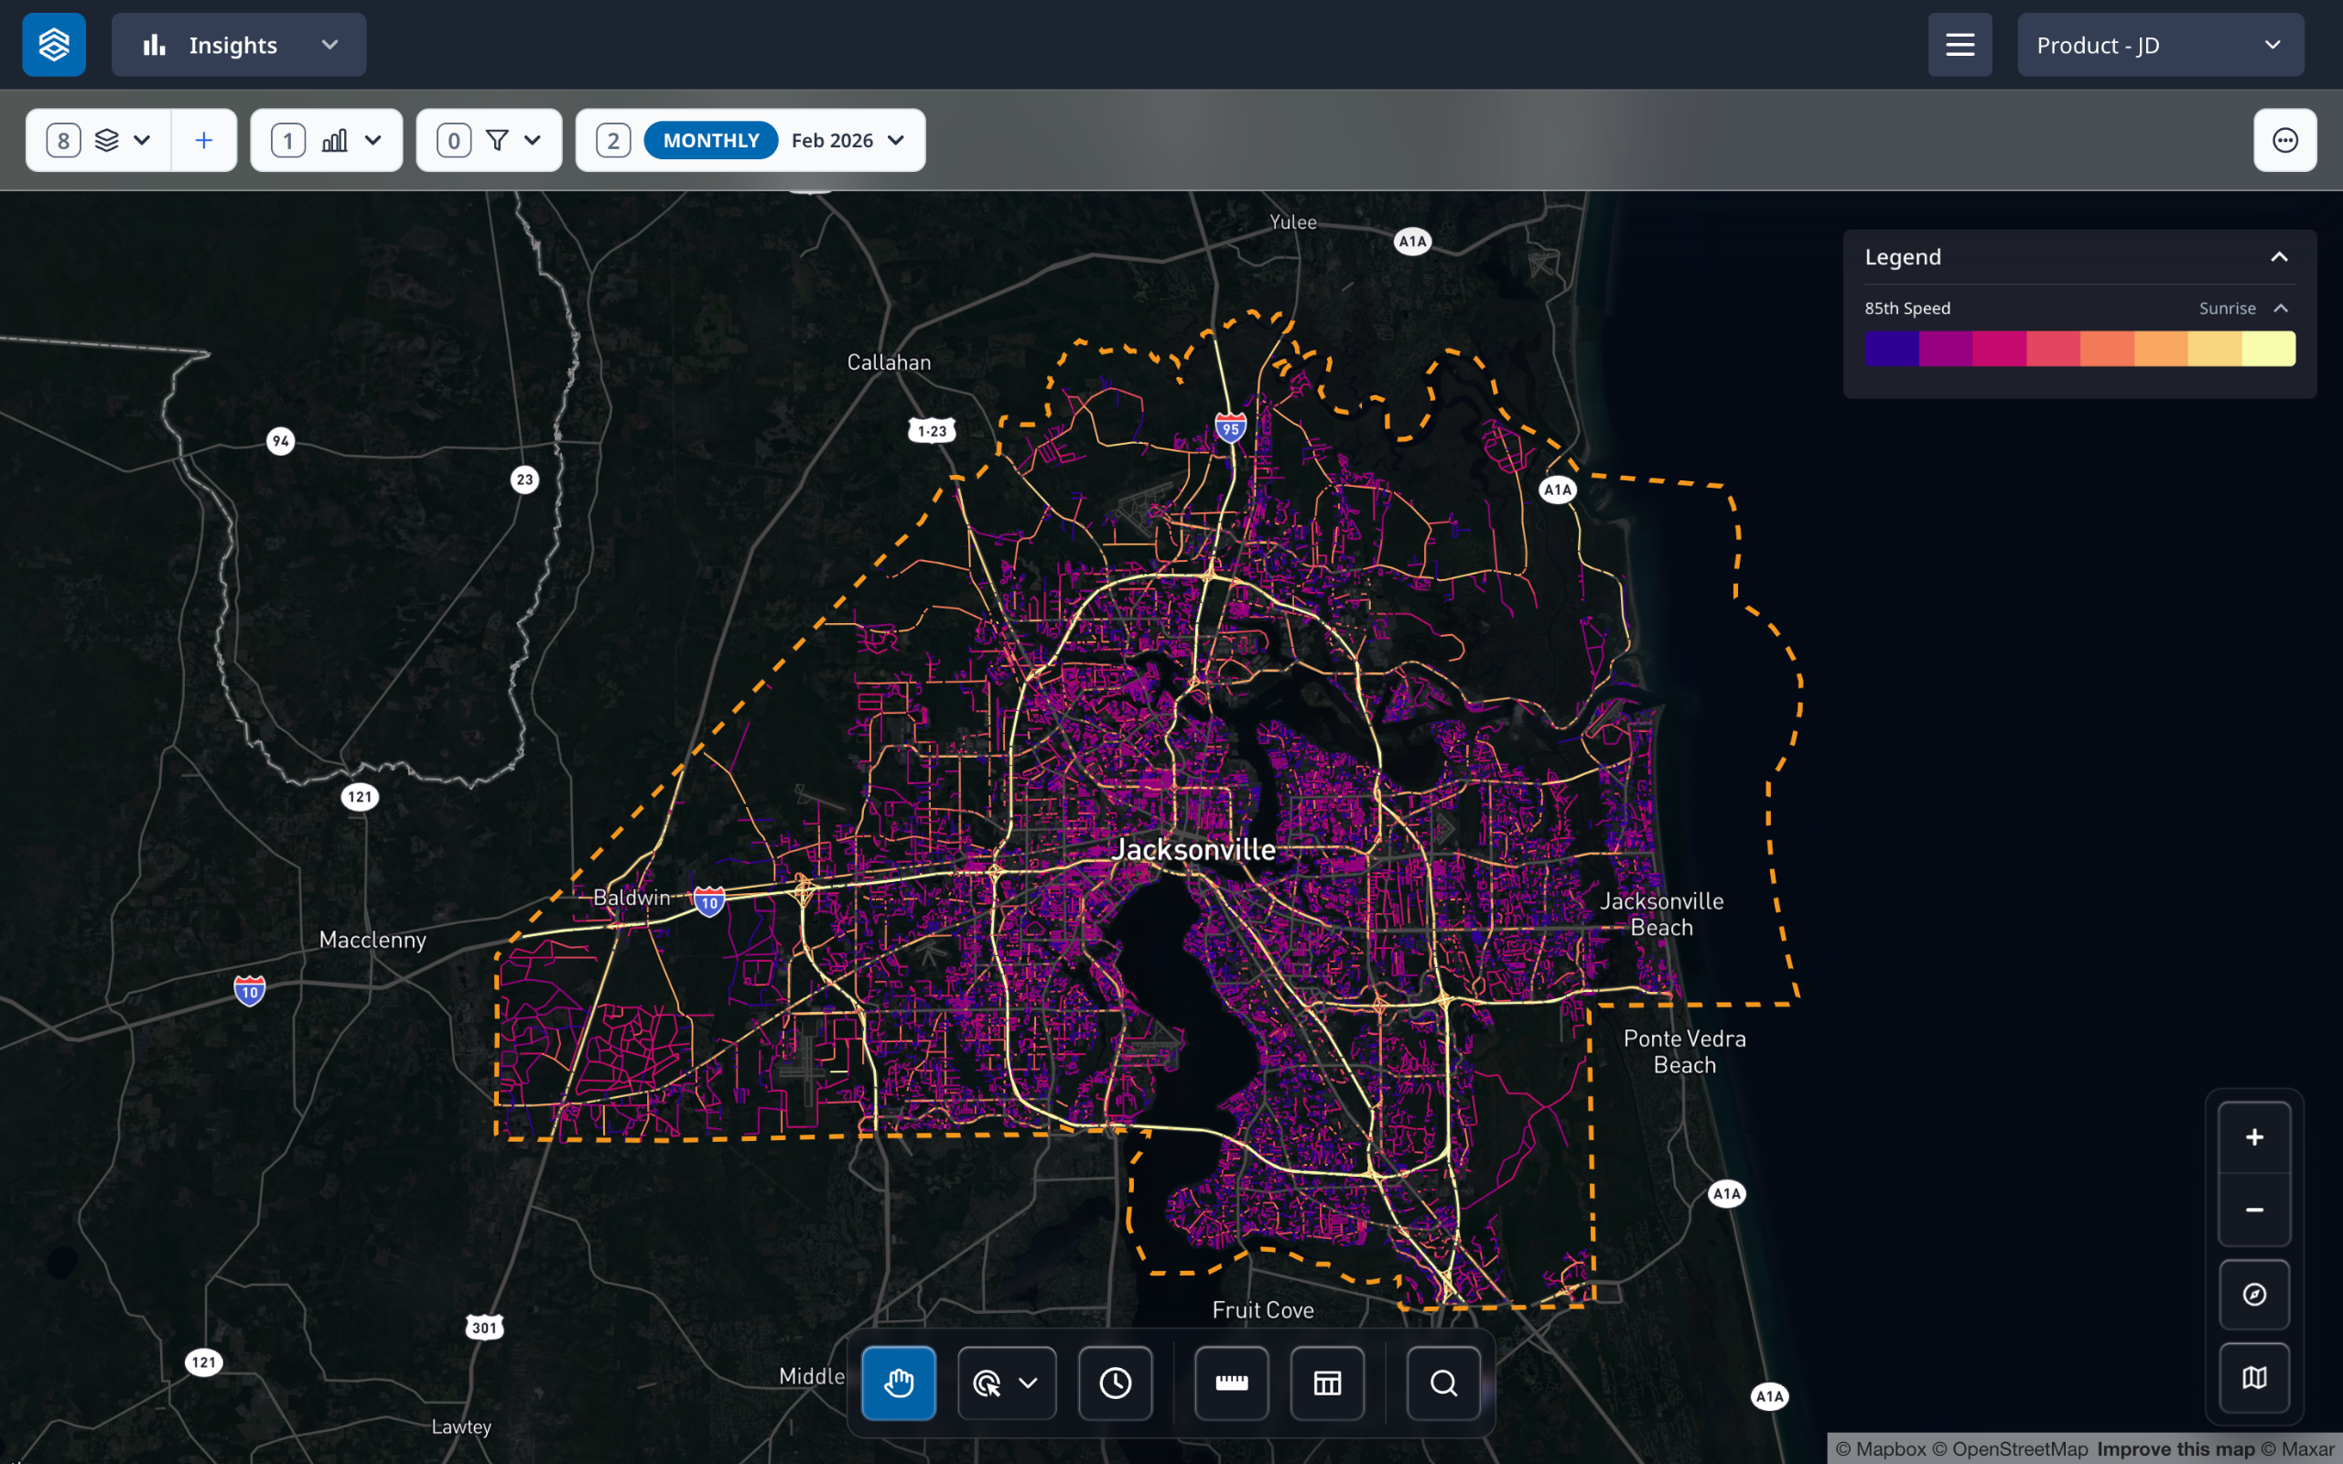The width and height of the screenshot is (2343, 1464).
Task: Reset map compass orientation
Action: [x=2254, y=1295]
